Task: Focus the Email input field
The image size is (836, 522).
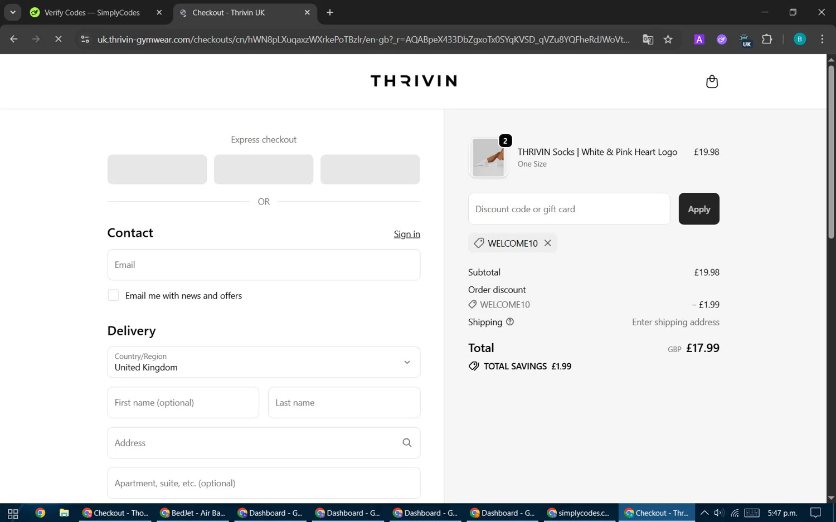Action: click(x=264, y=265)
